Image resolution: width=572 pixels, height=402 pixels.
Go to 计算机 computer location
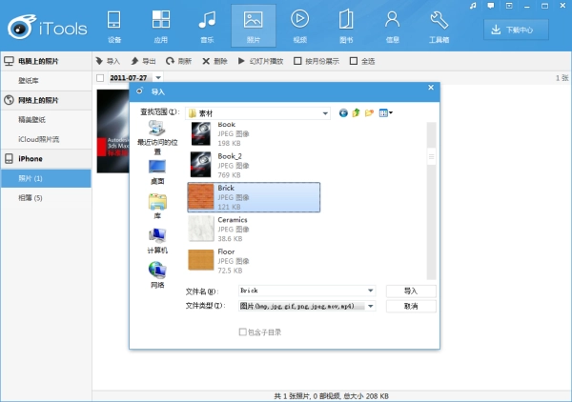click(x=157, y=241)
